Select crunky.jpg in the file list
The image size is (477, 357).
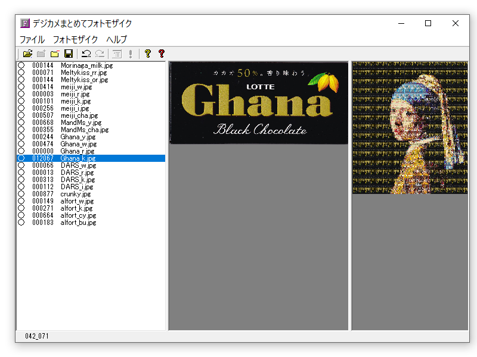pyautogui.click(x=76, y=194)
